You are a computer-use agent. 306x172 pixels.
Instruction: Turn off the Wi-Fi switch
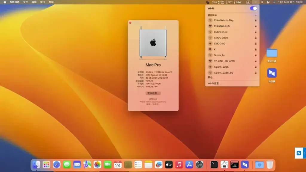[x=253, y=8]
